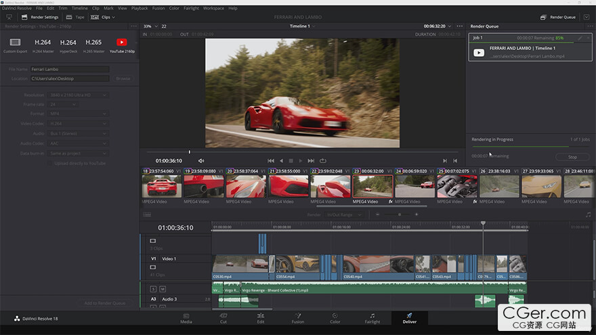
Task: Play the timeline forward
Action: pos(300,160)
